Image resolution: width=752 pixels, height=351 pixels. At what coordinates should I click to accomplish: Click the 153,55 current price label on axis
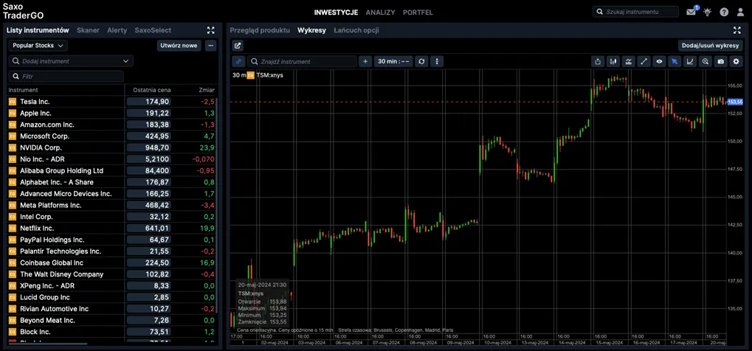click(735, 102)
